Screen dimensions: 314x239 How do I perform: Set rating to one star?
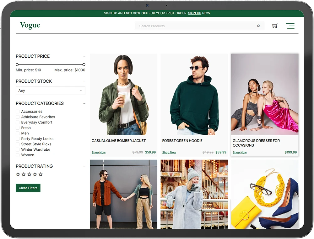18,174
